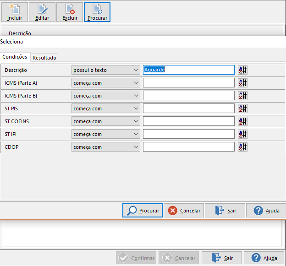Toggle sort order for ST COFINS
The image size is (286, 266).
242,121
